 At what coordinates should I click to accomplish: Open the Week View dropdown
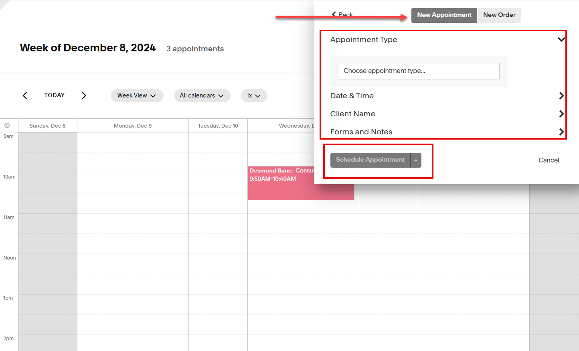tap(137, 95)
